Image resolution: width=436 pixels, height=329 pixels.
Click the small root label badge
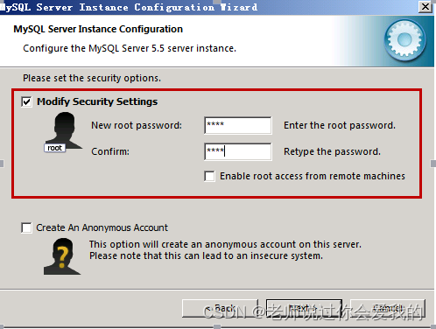coord(54,148)
